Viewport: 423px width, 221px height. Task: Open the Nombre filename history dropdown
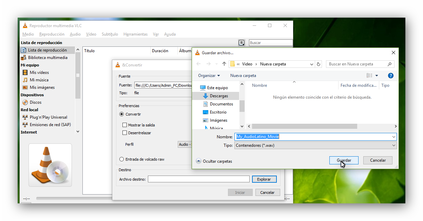click(393, 137)
